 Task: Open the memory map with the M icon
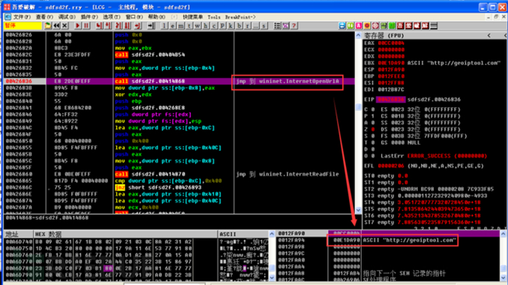pyautogui.click(x=180, y=25)
